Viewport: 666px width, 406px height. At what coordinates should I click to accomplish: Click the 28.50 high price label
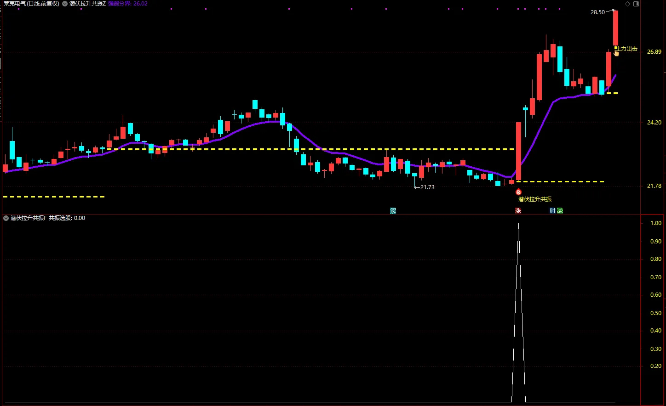tap(597, 12)
